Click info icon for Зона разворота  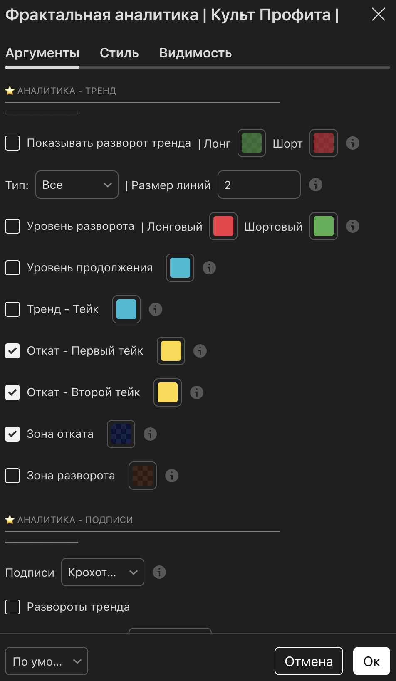pyautogui.click(x=172, y=476)
